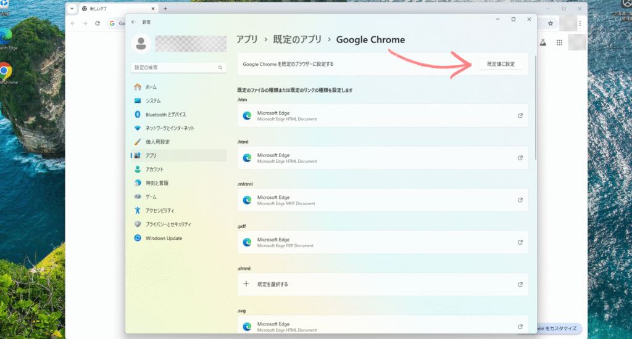Click the search magnifier icon in Settings
The image size is (632, 339).
(x=220, y=68)
